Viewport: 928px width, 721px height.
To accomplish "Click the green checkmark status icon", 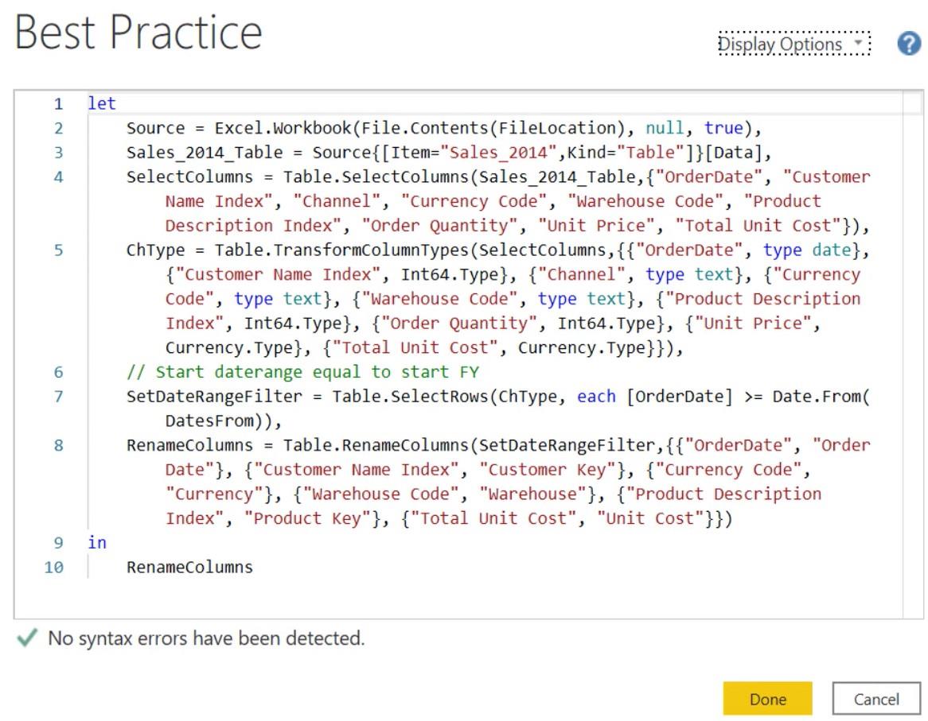I will [x=26, y=638].
